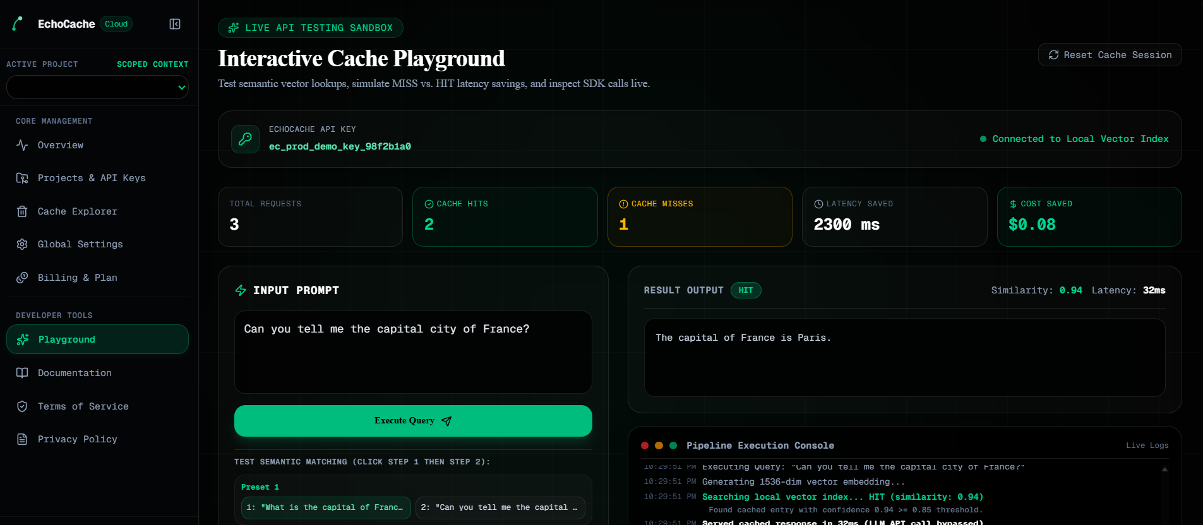This screenshot has height=525, width=1203.
Task: Click the Cache Misses warning icon
Action: click(x=623, y=204)
